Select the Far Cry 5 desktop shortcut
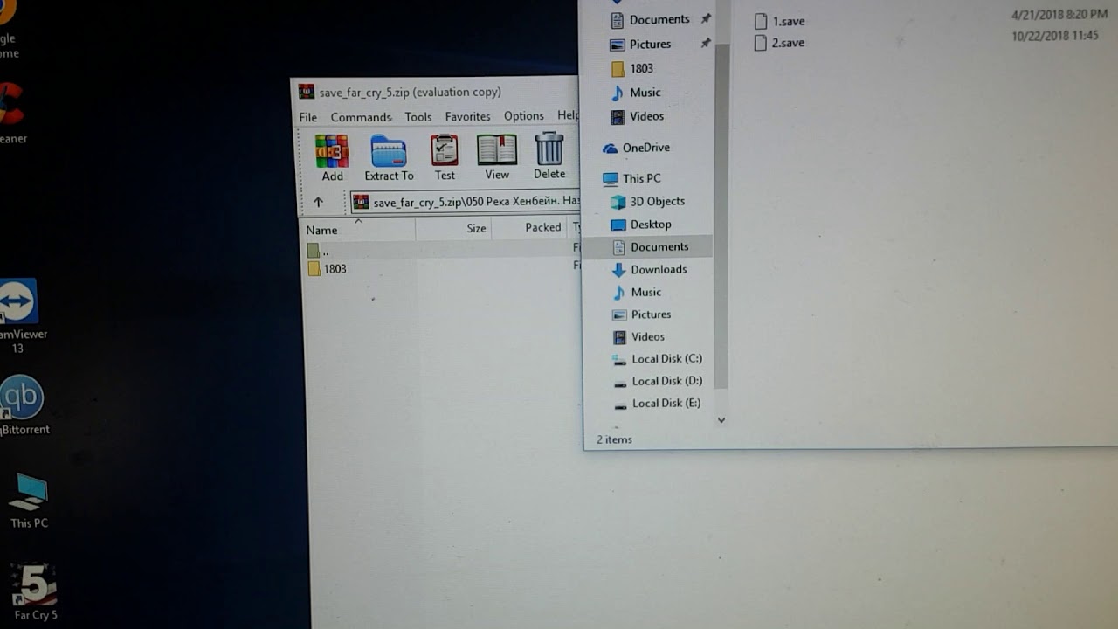The image size is (1118, 629). tap(35, 592)
